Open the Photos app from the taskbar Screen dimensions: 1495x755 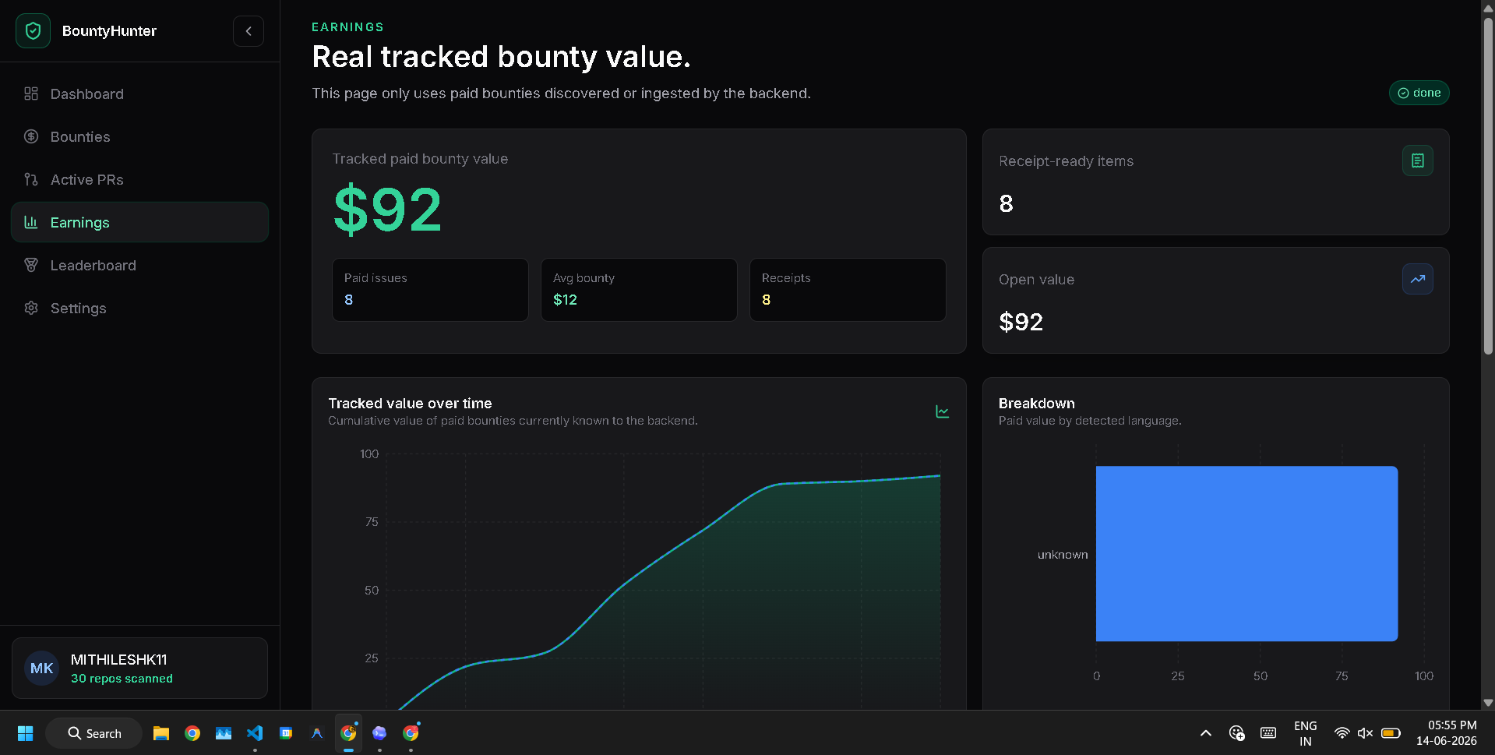[x=224, y=733]
